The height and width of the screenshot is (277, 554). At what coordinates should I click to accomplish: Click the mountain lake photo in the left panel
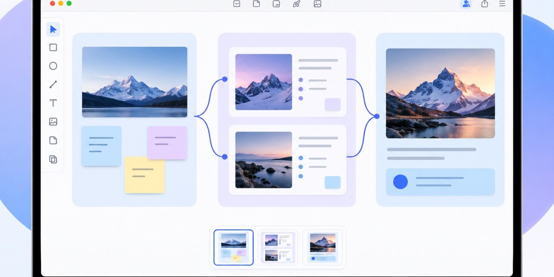tap(135, 82)
